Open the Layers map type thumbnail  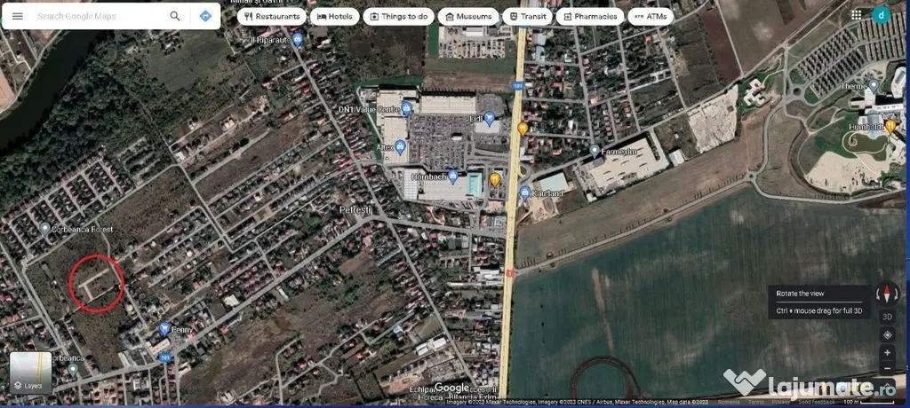tap(30, 373)
